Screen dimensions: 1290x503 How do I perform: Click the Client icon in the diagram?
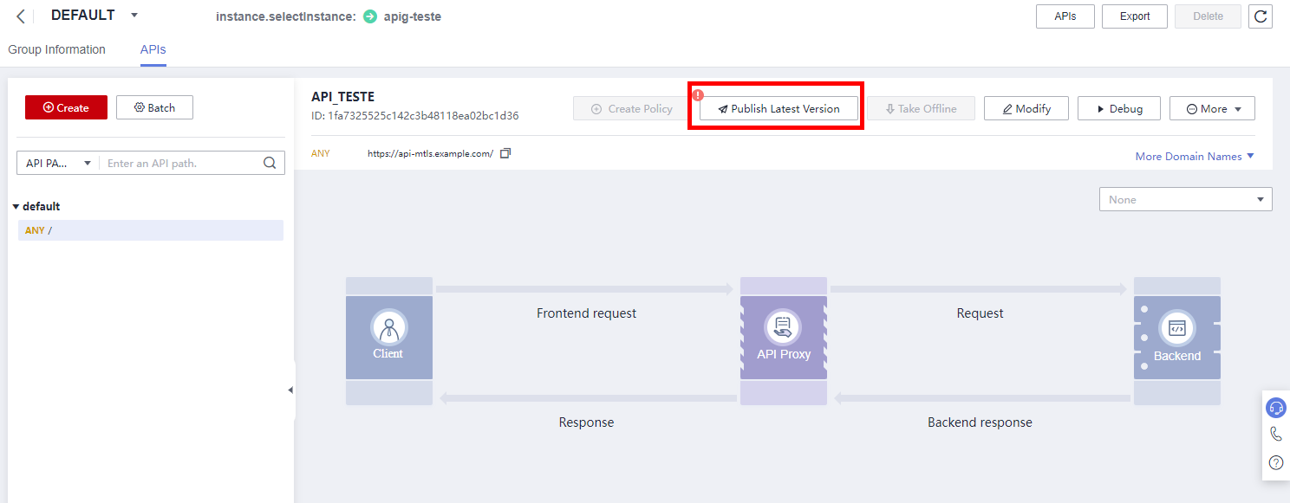(388, 329)
